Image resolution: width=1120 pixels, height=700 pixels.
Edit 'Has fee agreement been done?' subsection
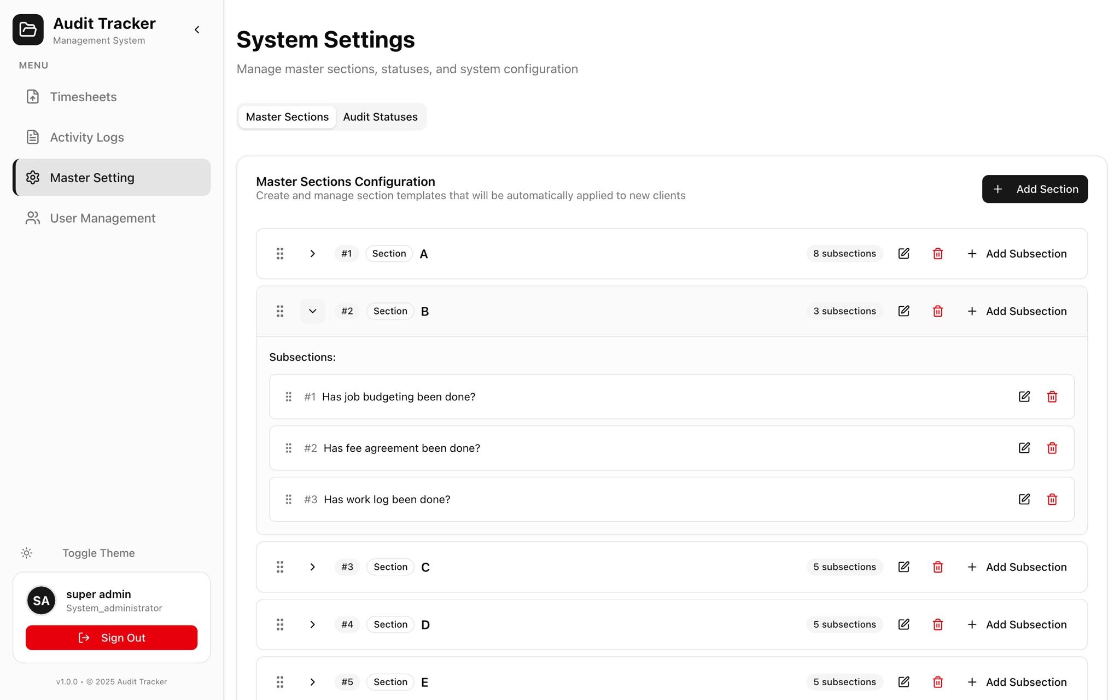tap(1024, 448)
